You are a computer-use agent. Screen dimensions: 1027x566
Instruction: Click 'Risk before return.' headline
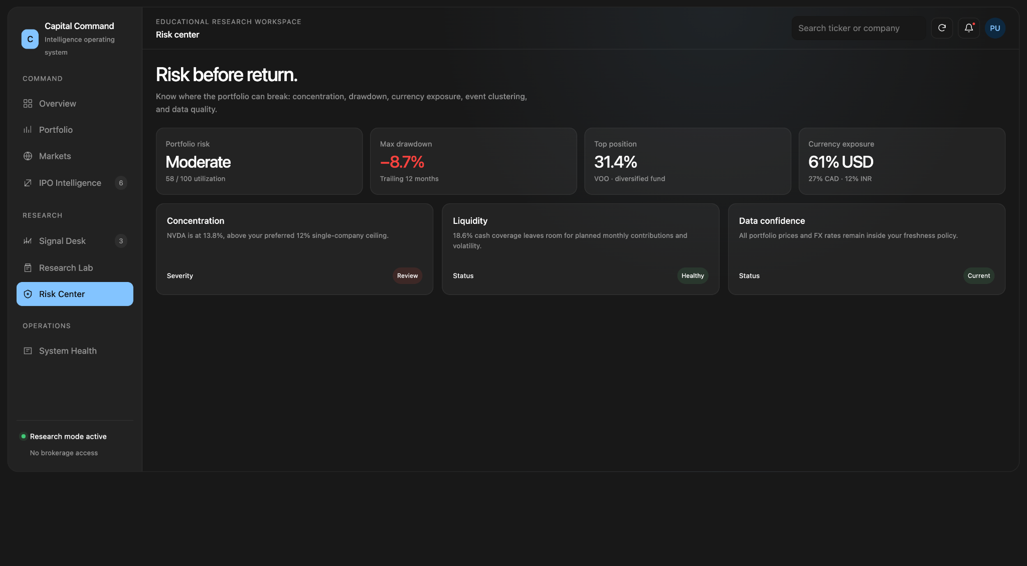[x=227, y=75]
